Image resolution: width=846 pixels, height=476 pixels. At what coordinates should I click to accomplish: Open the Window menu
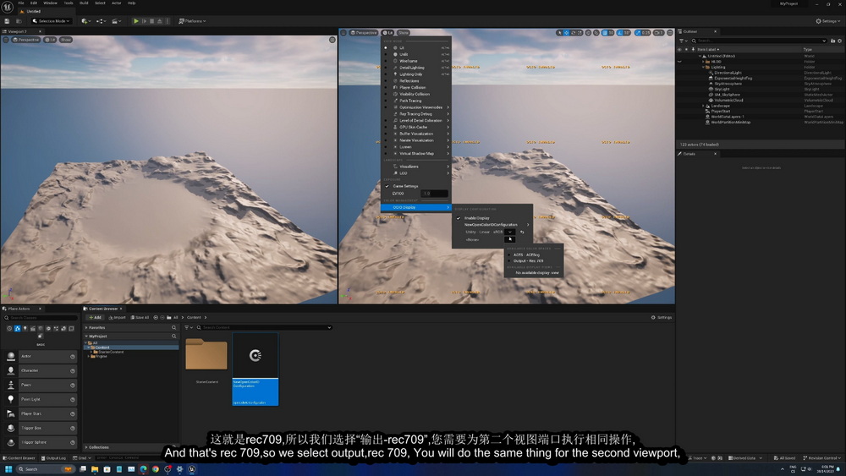(x=50, y=3)
